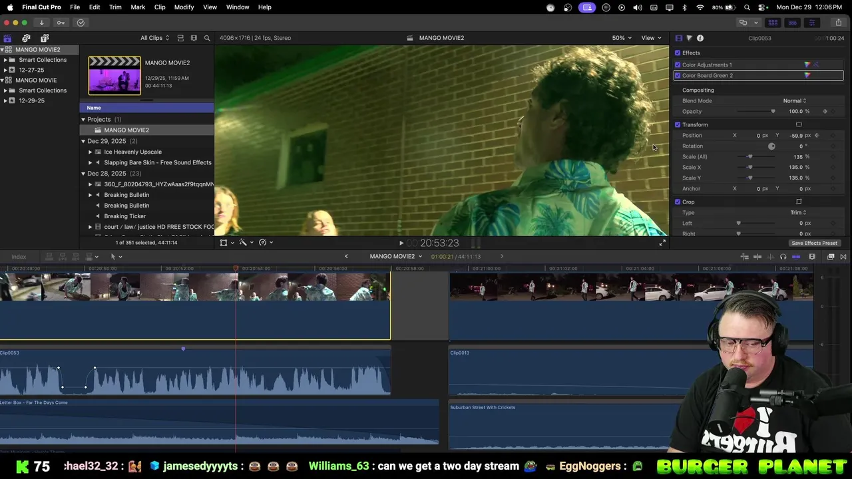Adjust the Opacity slider
Viewport: 852px width, 479px height.
click(757, 111)
